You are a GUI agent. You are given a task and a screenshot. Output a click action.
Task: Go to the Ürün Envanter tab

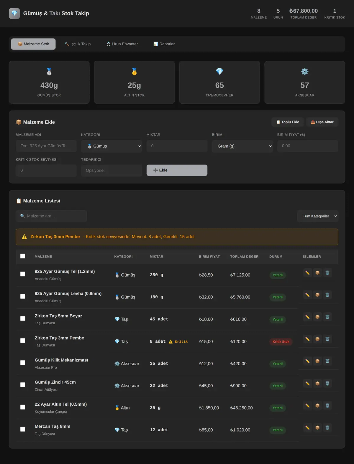[x=122, y=44]
